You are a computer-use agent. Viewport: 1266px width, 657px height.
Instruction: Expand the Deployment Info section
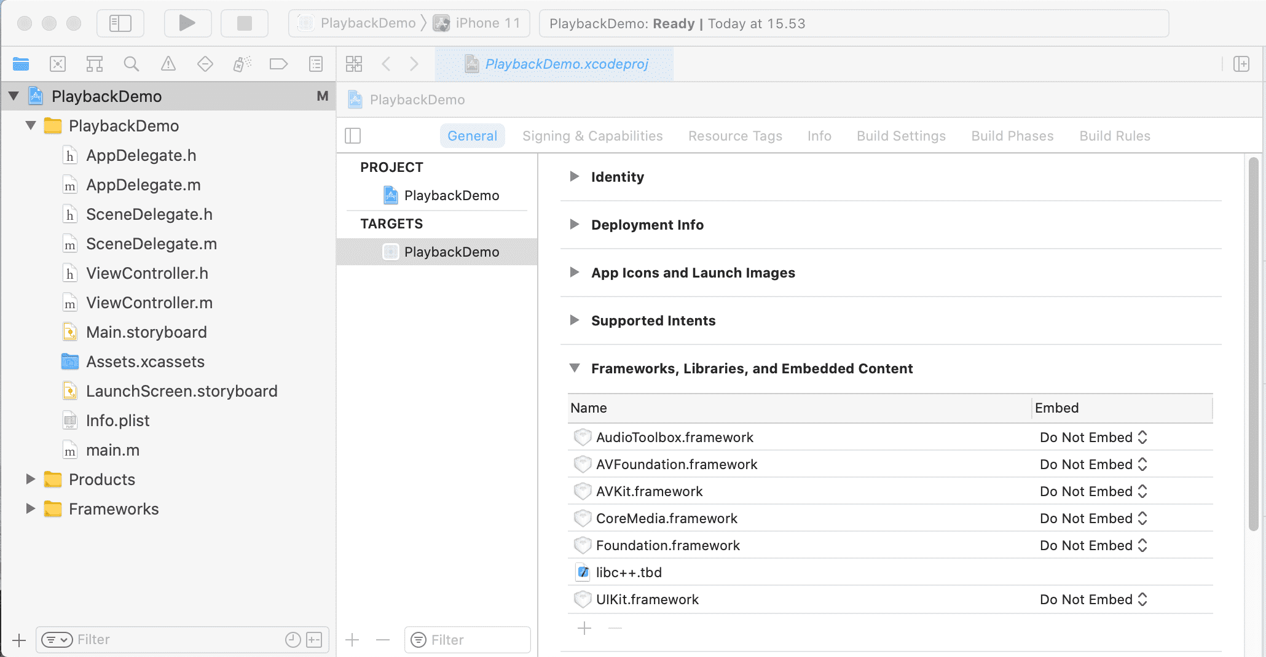coord(575,225)
